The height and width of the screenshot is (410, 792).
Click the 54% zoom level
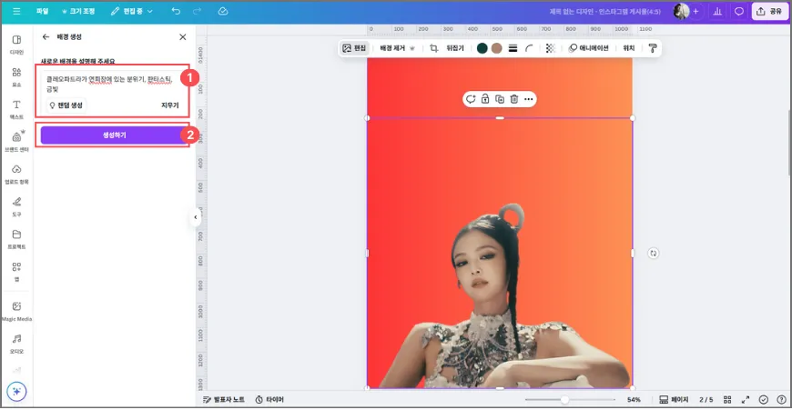pyautogui.click(x=634, y=399)
